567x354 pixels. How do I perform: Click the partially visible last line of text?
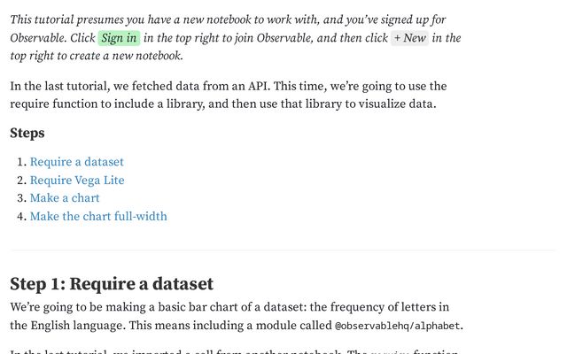234,351
